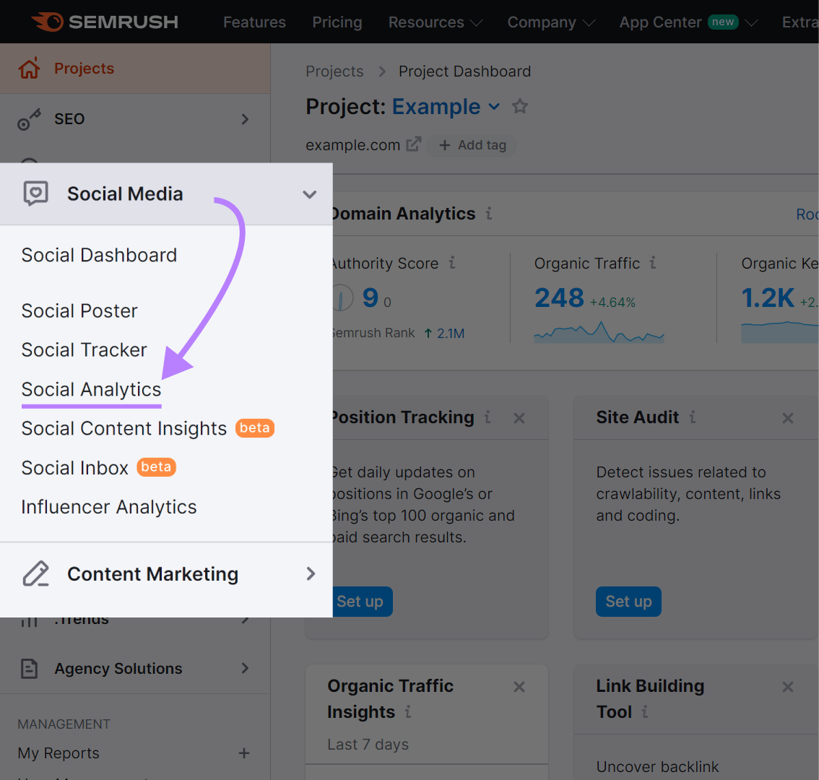Show info for Link Building Tool
819x780 pixels.
[x=645, y=711]
